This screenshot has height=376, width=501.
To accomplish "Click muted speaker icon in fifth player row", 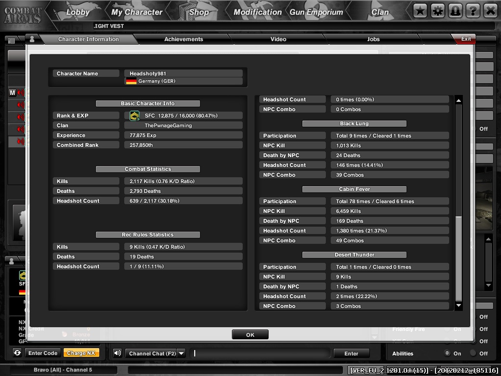I will tap(21, 141).
